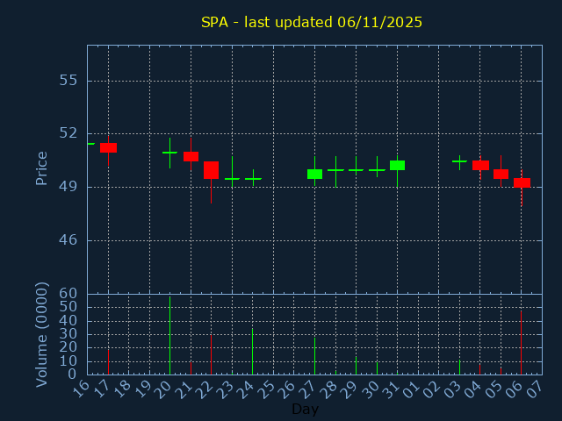Click the chart title SPA last updated text
562x421 pixels.
click(x=311, y=22)
